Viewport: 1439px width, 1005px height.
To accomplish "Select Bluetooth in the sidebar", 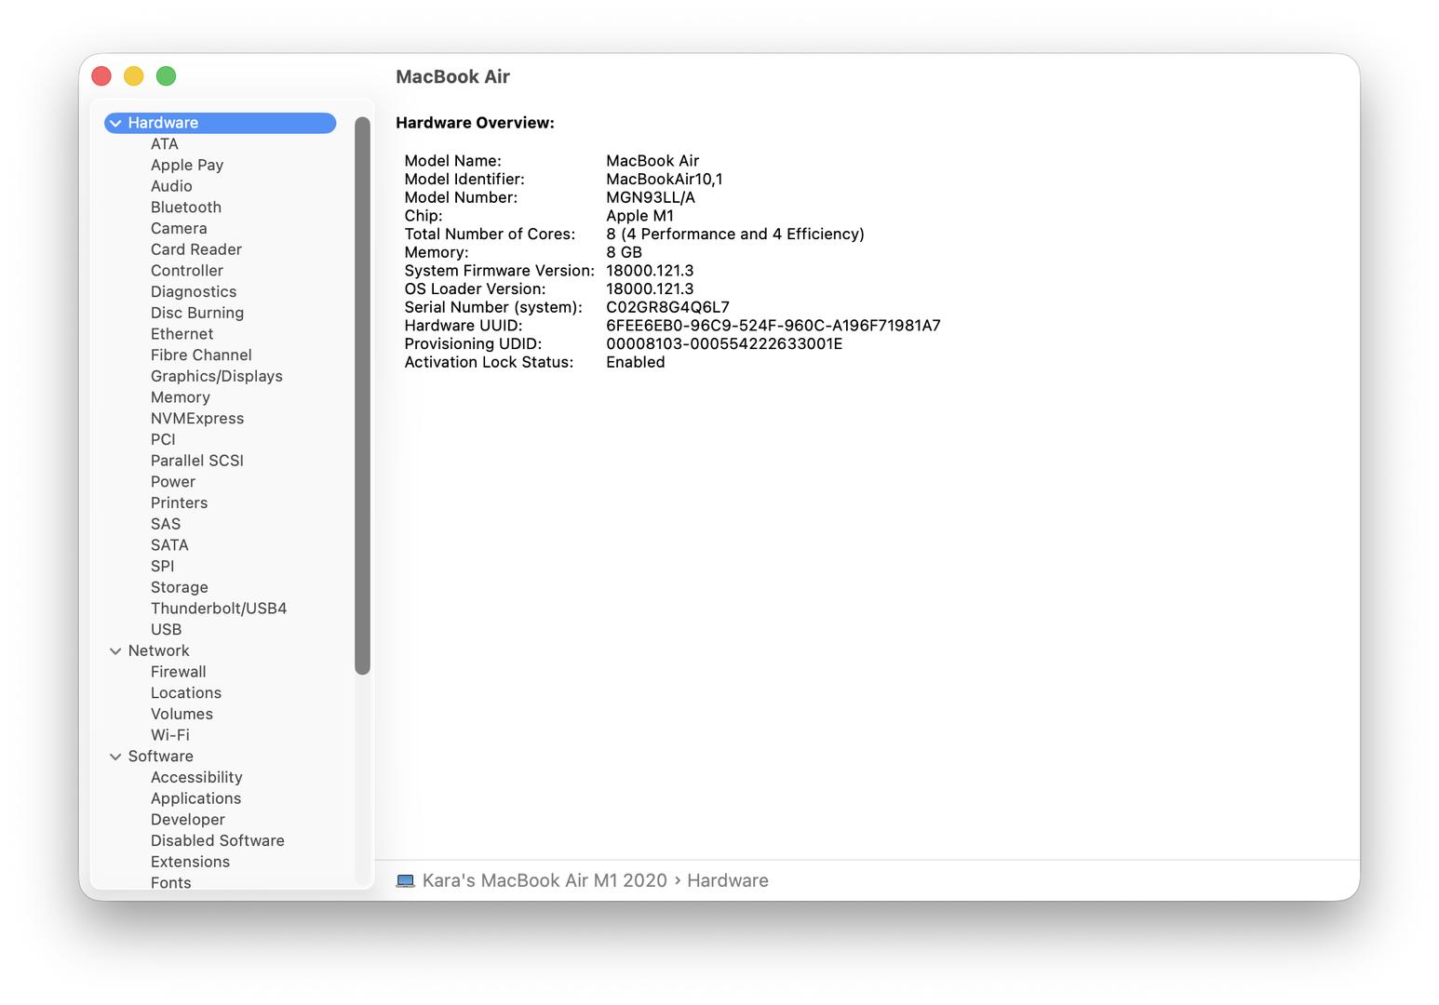I will click(186, 208).
